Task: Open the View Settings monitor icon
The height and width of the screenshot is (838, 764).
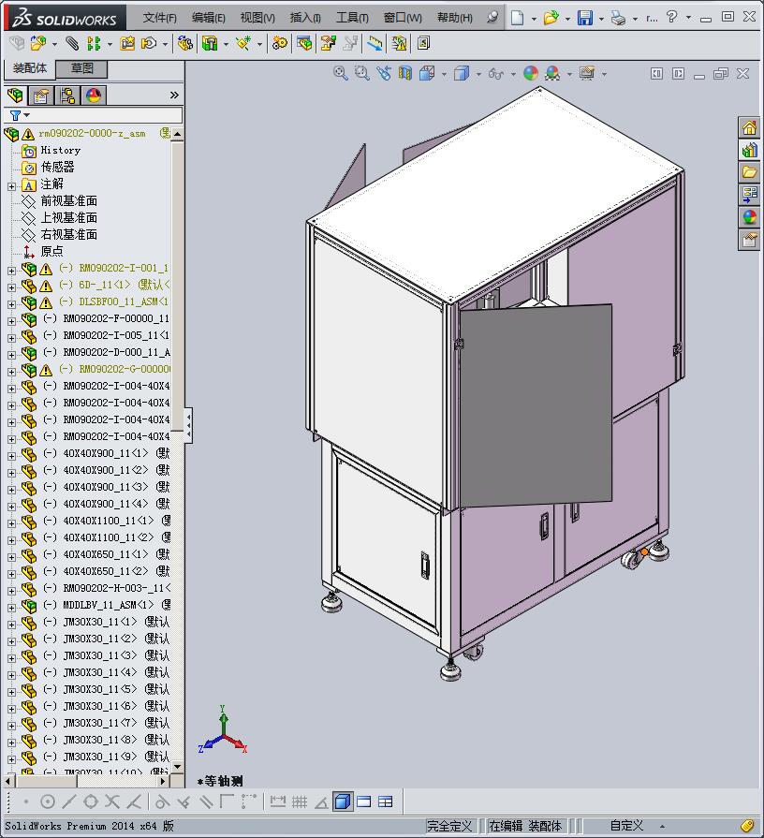Action: 587,73
